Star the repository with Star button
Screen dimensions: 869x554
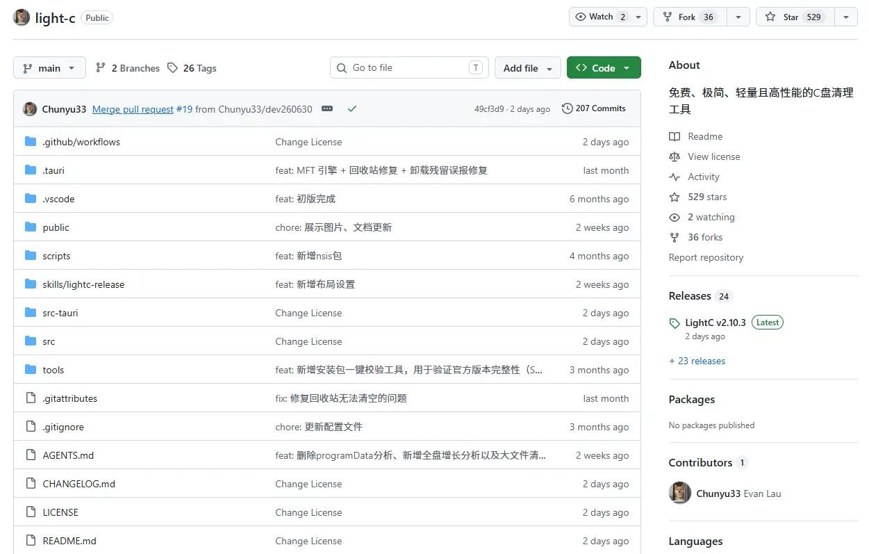pos(795,17)
